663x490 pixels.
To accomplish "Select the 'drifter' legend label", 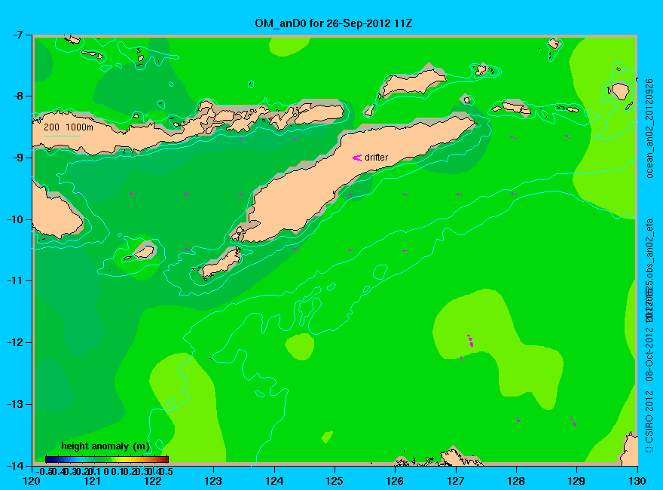I will [376, 158].
